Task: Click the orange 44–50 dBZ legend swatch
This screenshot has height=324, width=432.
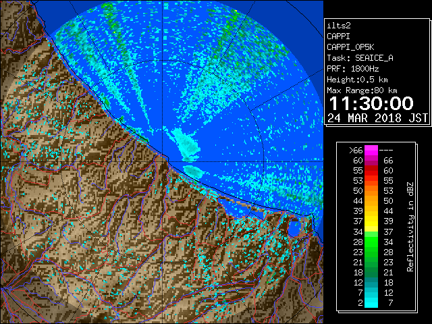Action: (371, 201)
